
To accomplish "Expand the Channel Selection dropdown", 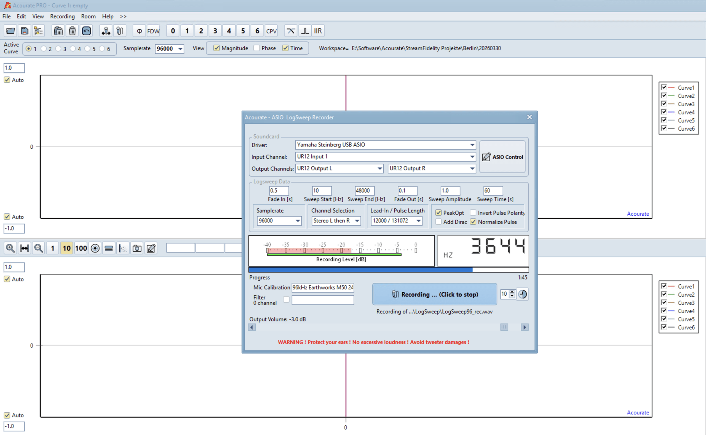I will point(357,221).
